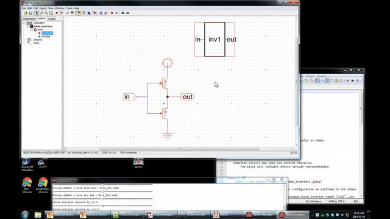Click the power symbol at top
The height and width of the screenshot is (219, 390).
pos(168,63)
